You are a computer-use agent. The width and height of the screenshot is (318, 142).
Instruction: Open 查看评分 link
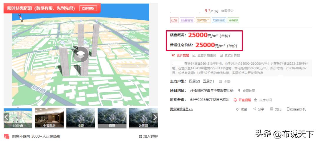[227, 11]
